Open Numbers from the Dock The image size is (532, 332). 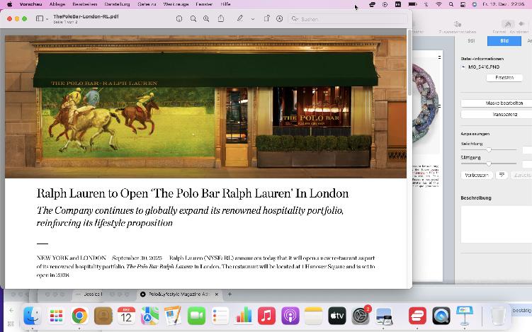click(243, 316)
